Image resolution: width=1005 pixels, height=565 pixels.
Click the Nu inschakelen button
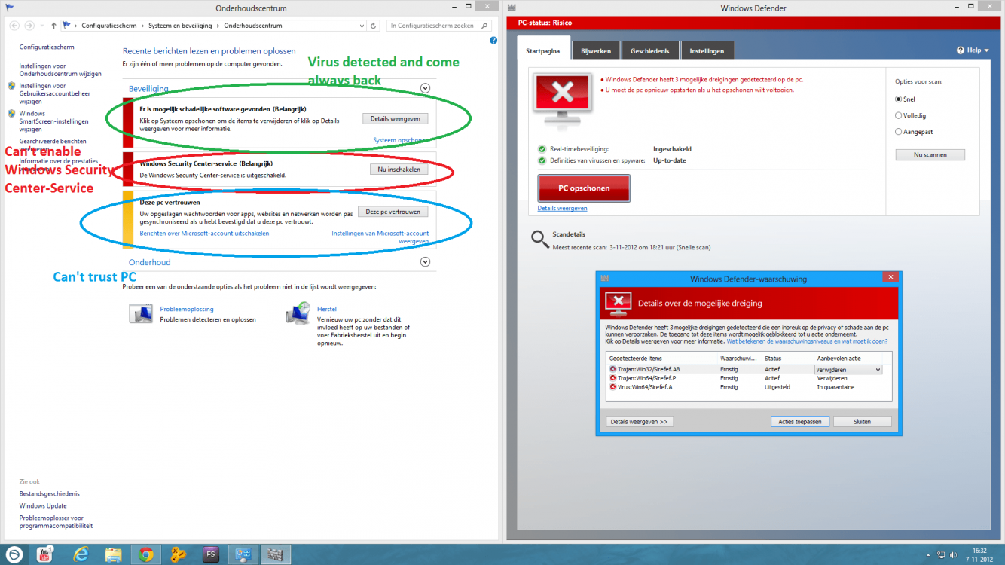point(399,169)
